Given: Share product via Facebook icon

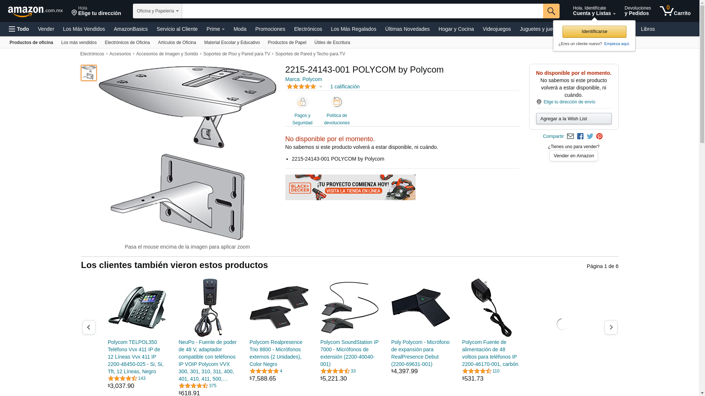Looking at the screenshot, I should pyautogui.click(x=580, y=136).
